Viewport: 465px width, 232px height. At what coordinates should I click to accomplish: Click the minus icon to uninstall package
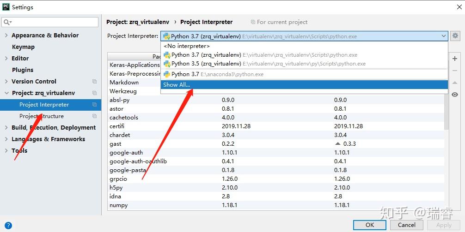click(x=455, y=71)
